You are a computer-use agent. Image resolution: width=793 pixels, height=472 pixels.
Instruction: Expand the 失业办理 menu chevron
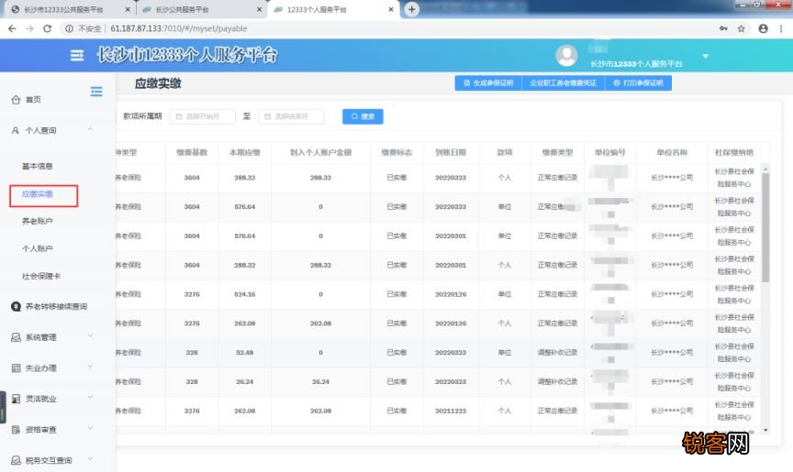[x=90, y=367]
